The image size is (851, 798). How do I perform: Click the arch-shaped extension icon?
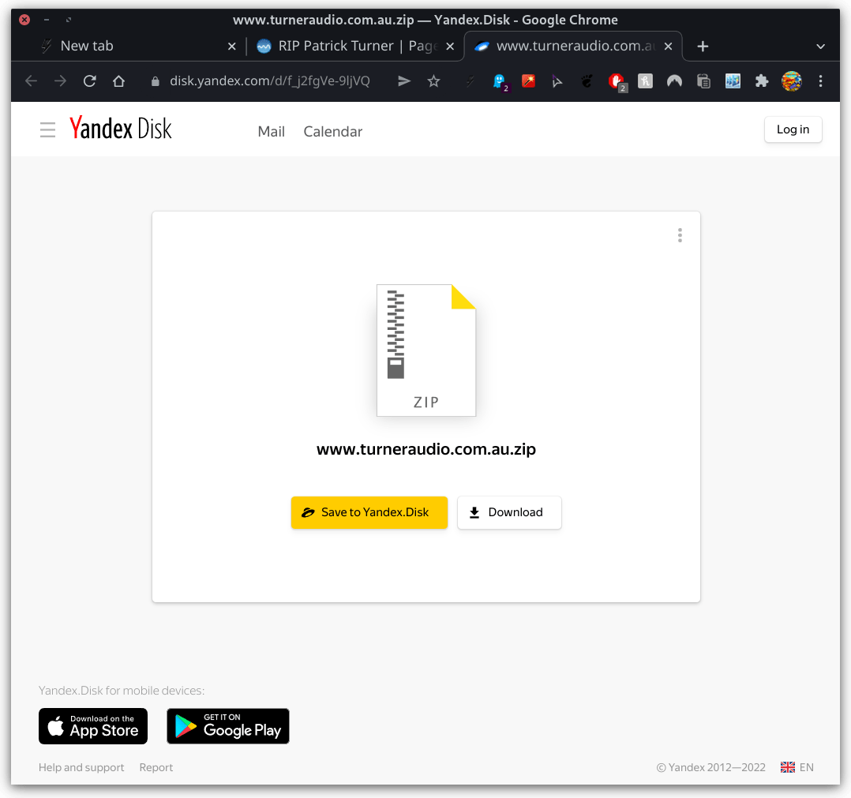click(x=674, y=81)
